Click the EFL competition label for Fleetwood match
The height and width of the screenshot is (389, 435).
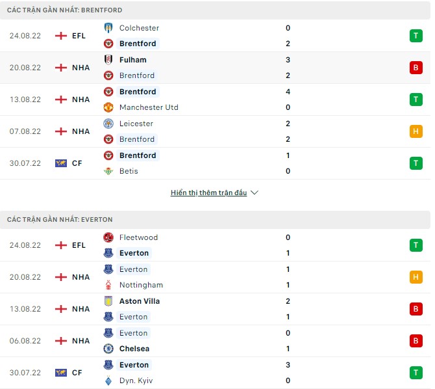click(x=79, y=245)
